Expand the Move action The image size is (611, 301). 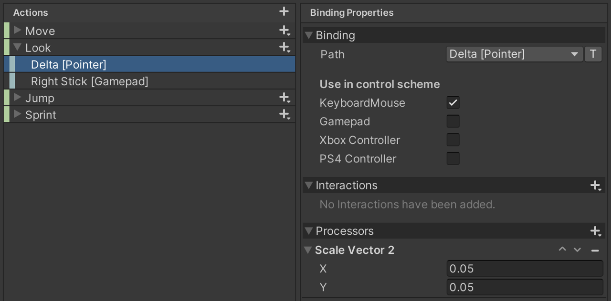coord(17,30)
